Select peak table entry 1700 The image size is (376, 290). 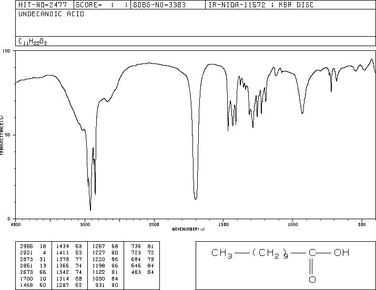coord(33,278)
